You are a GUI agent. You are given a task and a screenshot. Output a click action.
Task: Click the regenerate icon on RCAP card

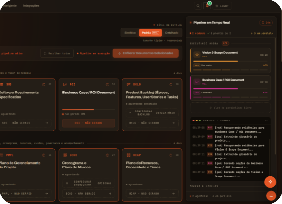click(x=171, y=155)
